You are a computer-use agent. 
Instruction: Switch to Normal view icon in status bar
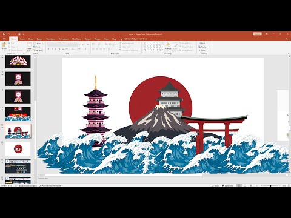coord(239,185)
